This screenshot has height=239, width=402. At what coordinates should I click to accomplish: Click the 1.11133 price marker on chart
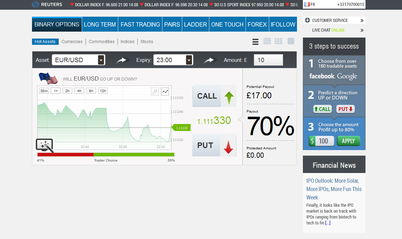tap(181, 127)
